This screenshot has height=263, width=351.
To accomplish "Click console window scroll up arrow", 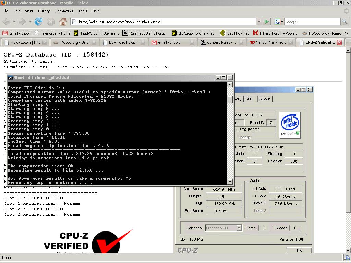I will (x=230, y=85).
